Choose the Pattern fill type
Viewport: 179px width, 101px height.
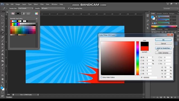(x=28, y=13)
